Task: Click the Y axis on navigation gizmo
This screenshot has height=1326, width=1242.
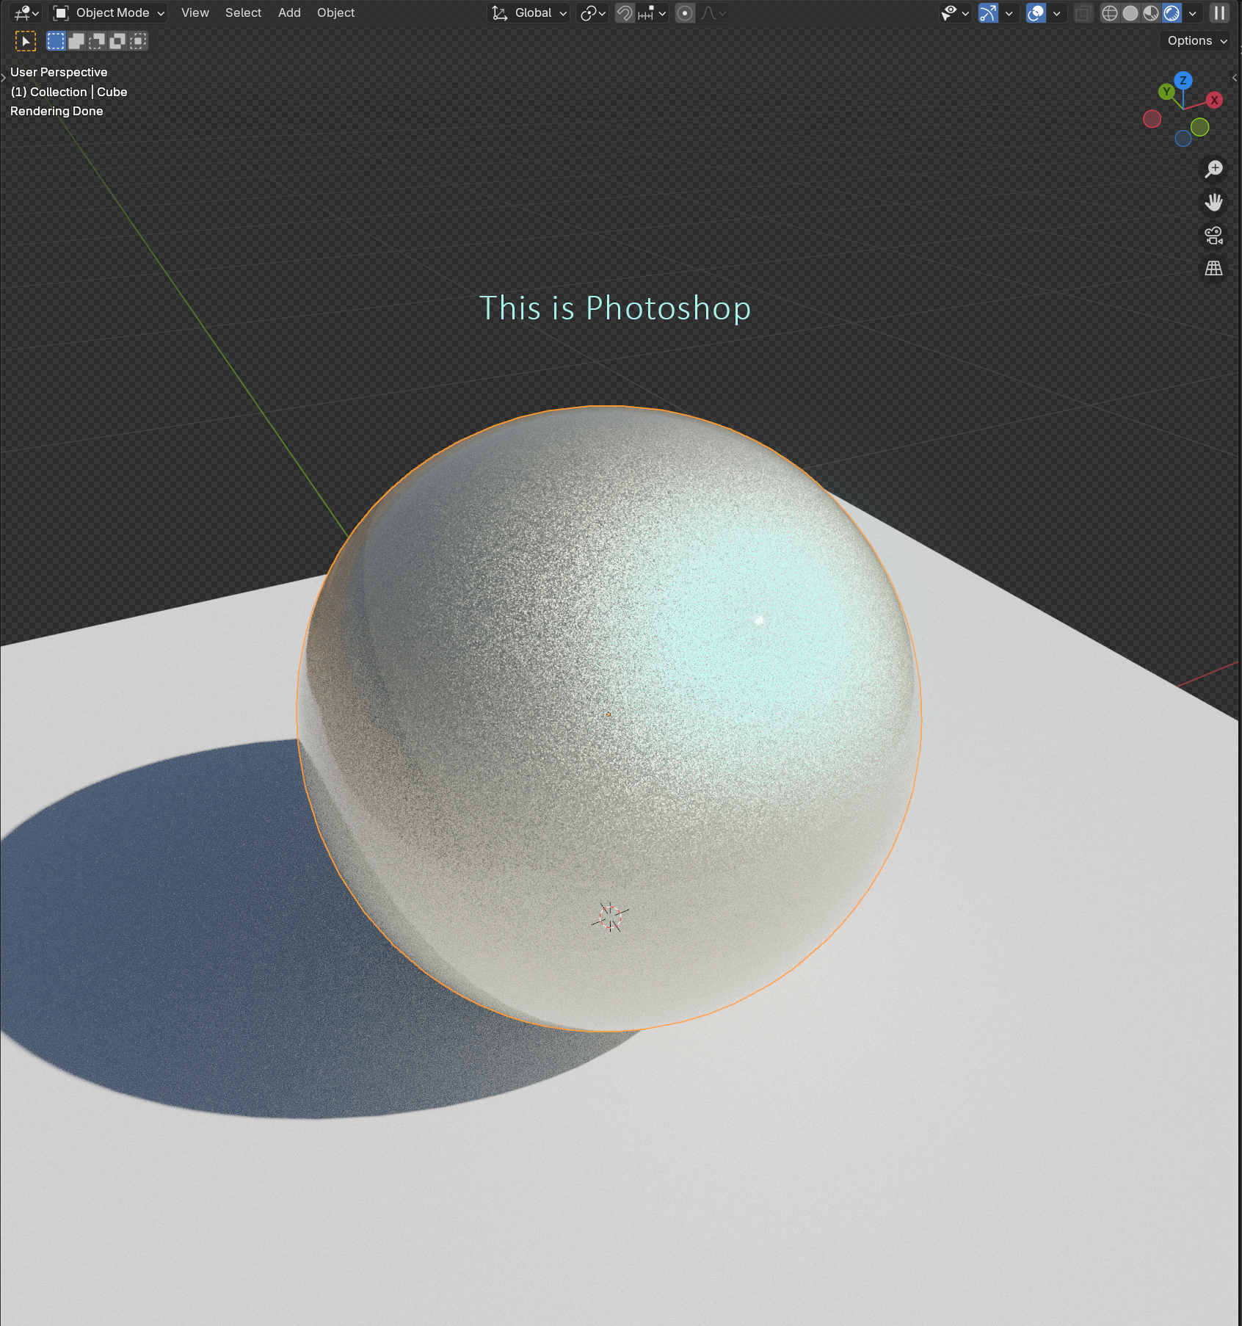Action: point(1166,92)
